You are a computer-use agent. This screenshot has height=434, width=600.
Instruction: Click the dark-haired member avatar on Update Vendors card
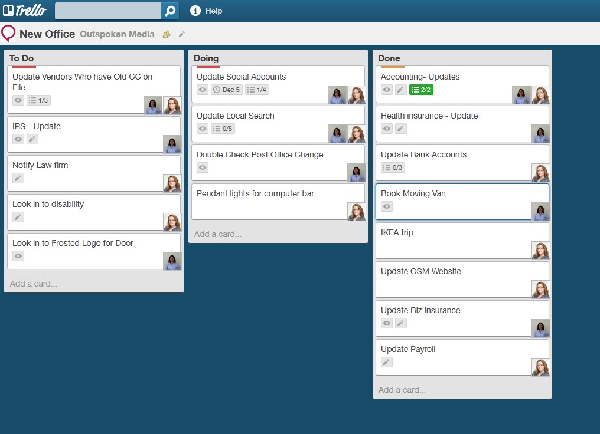point(153,106)
